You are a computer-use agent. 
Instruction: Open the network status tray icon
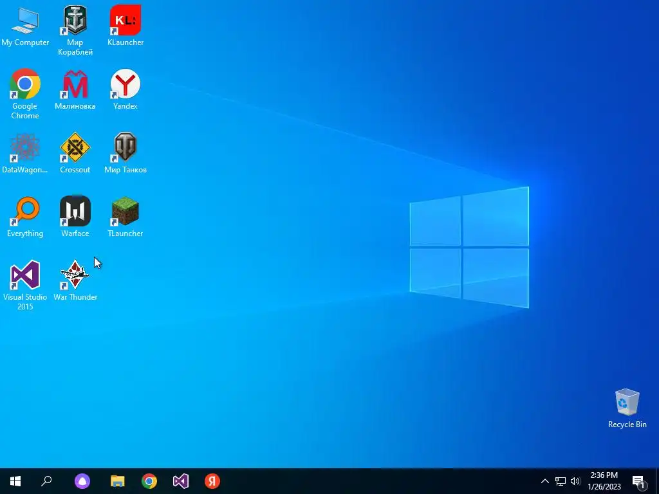point(561,481)
